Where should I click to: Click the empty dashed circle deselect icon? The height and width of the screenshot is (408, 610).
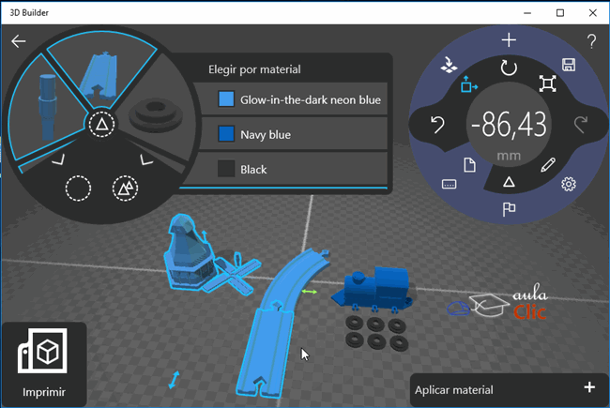pyautogui.click(x=78, y=189)
